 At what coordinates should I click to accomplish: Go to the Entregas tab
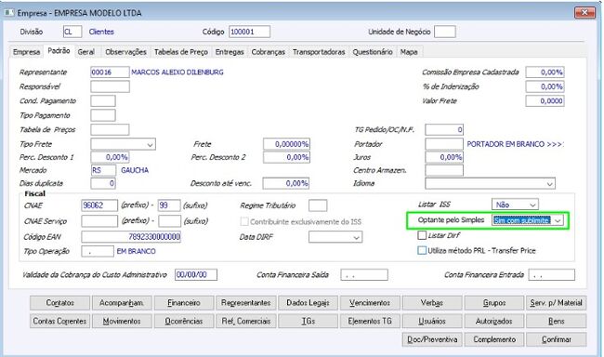click(230, 52)
